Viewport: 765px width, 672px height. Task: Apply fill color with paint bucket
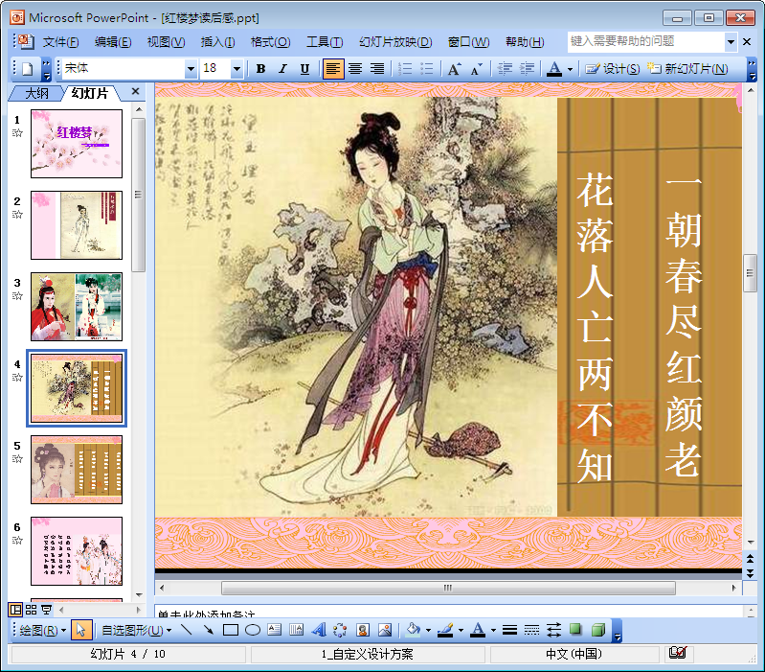pyautogui.click(x=414, y=630)
